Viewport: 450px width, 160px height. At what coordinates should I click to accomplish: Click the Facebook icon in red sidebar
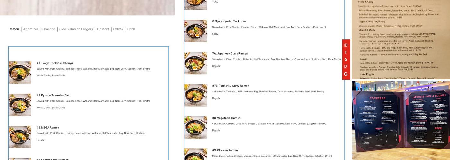346,52
